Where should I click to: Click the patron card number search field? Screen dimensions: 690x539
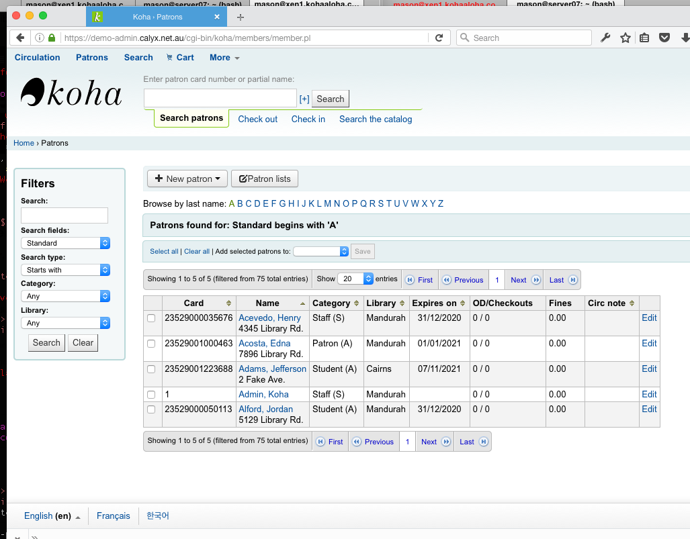(220, 99)
